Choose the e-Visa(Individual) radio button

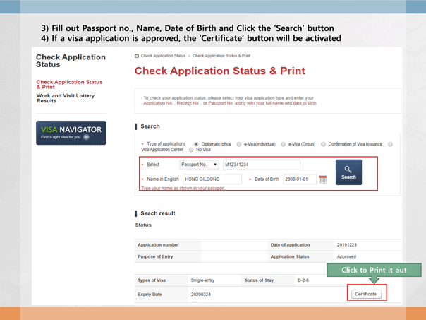click(239, 144)
